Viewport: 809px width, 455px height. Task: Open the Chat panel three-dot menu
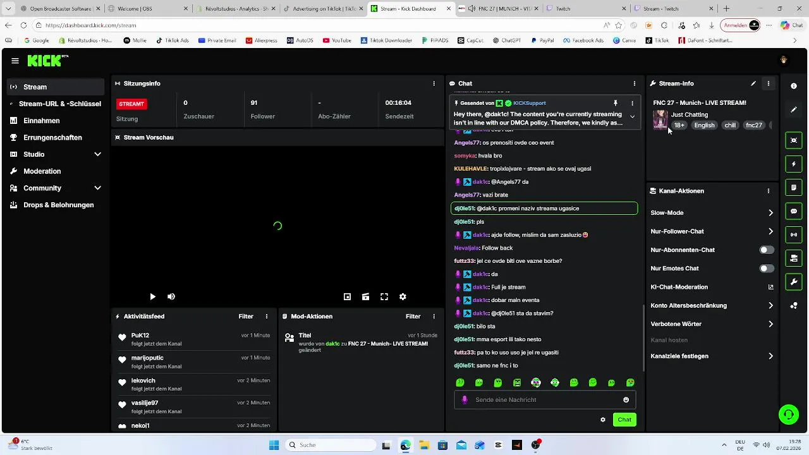[x=635, y=83]
